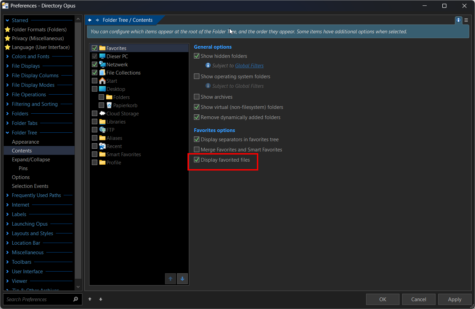Click the Smart Favorites folder icon
The height and width of the screenshot is (309, 475).
pyautogui.click(x=102, y=154)
